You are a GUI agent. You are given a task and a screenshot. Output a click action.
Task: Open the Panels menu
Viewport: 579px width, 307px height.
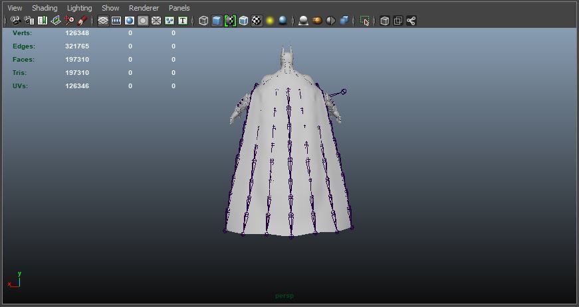tap(179, 8)
